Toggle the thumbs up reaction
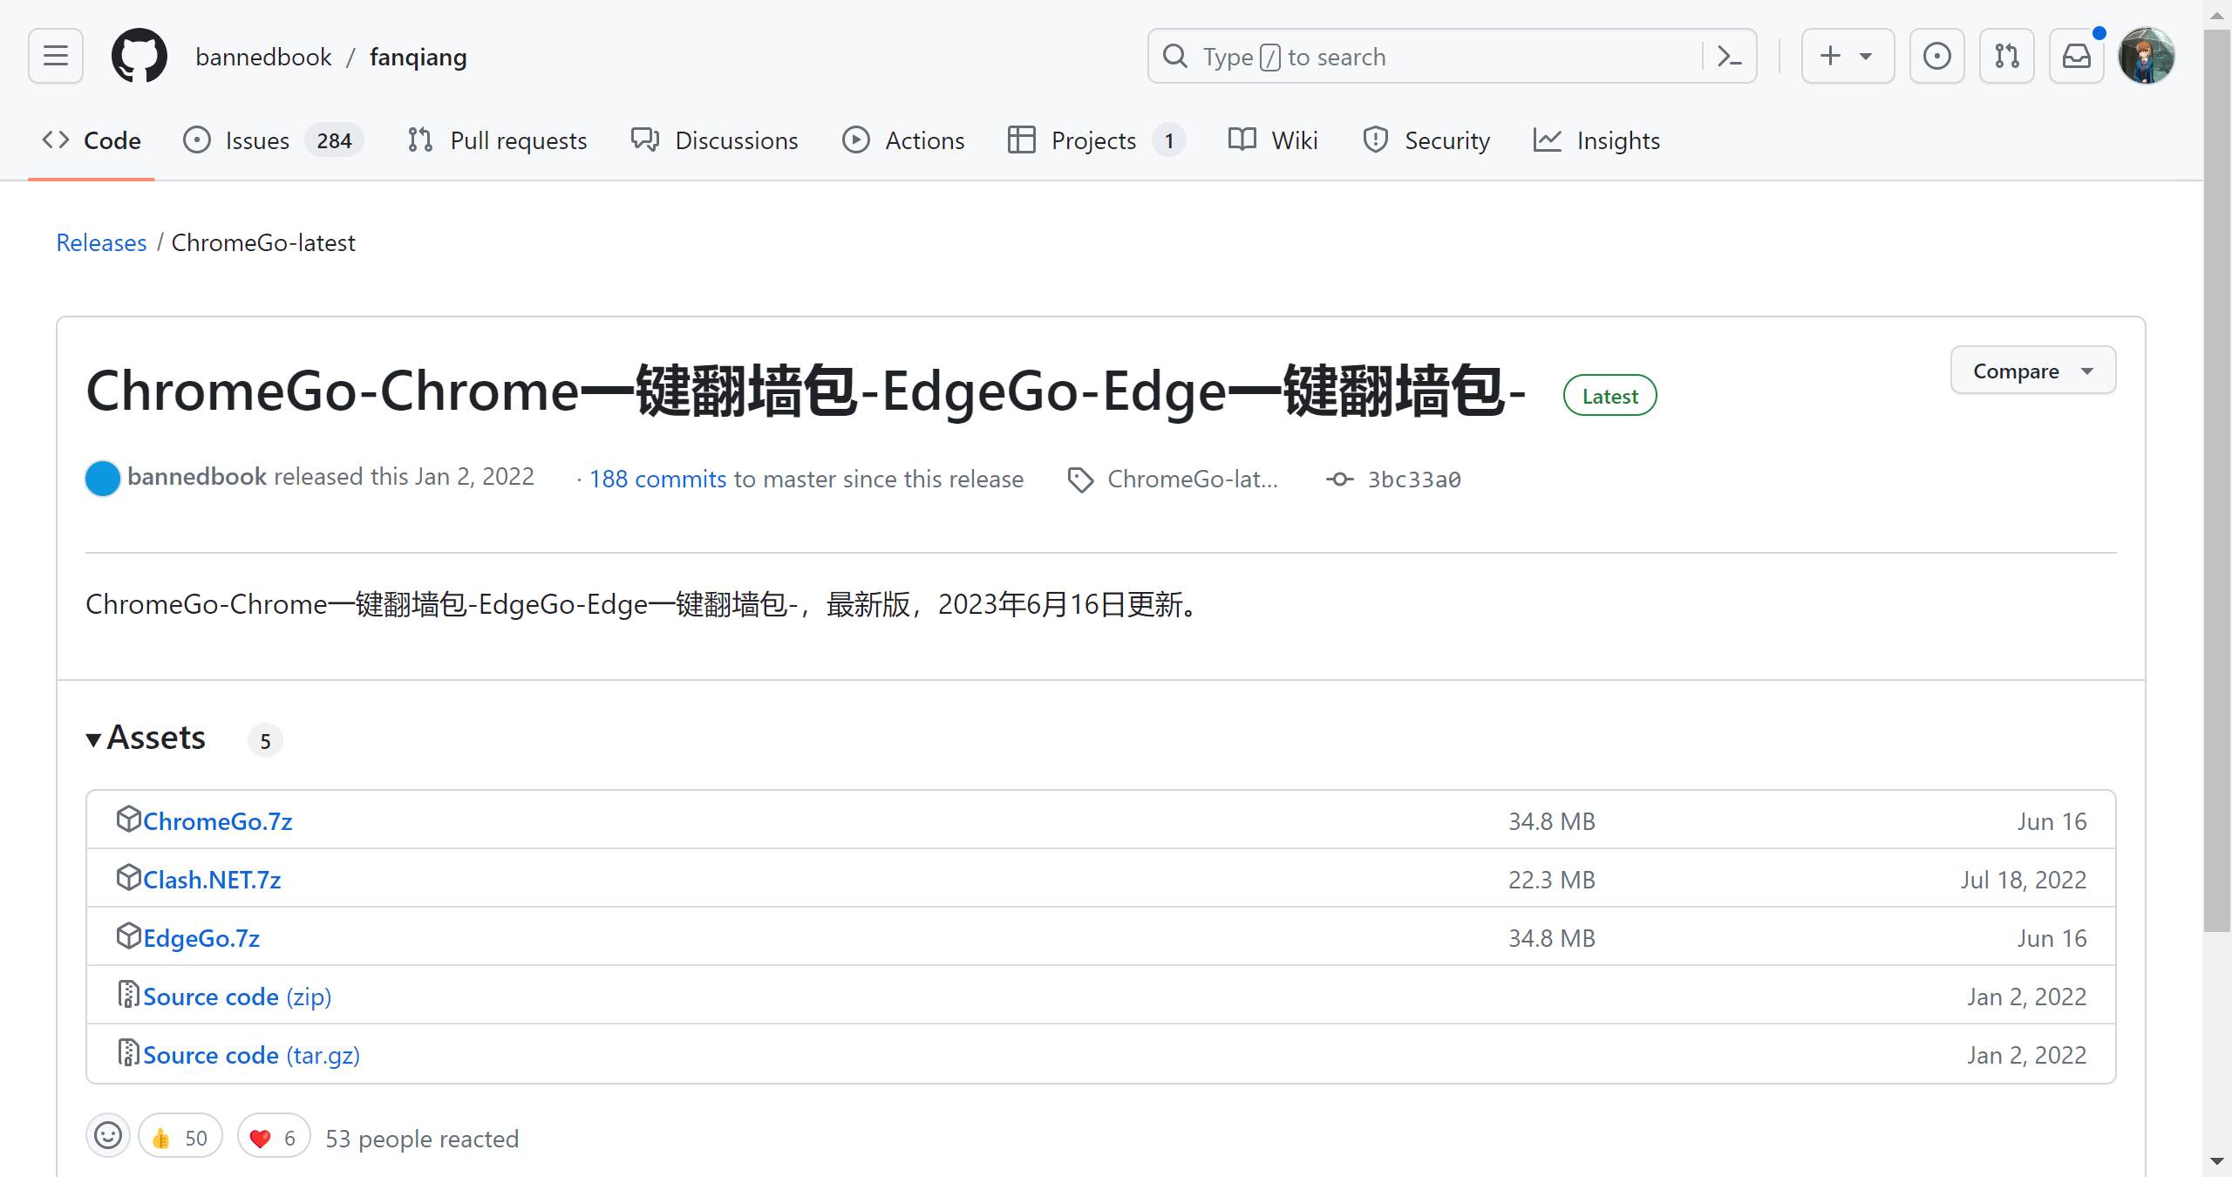 pyautogui.click(x=180, y=1137)
